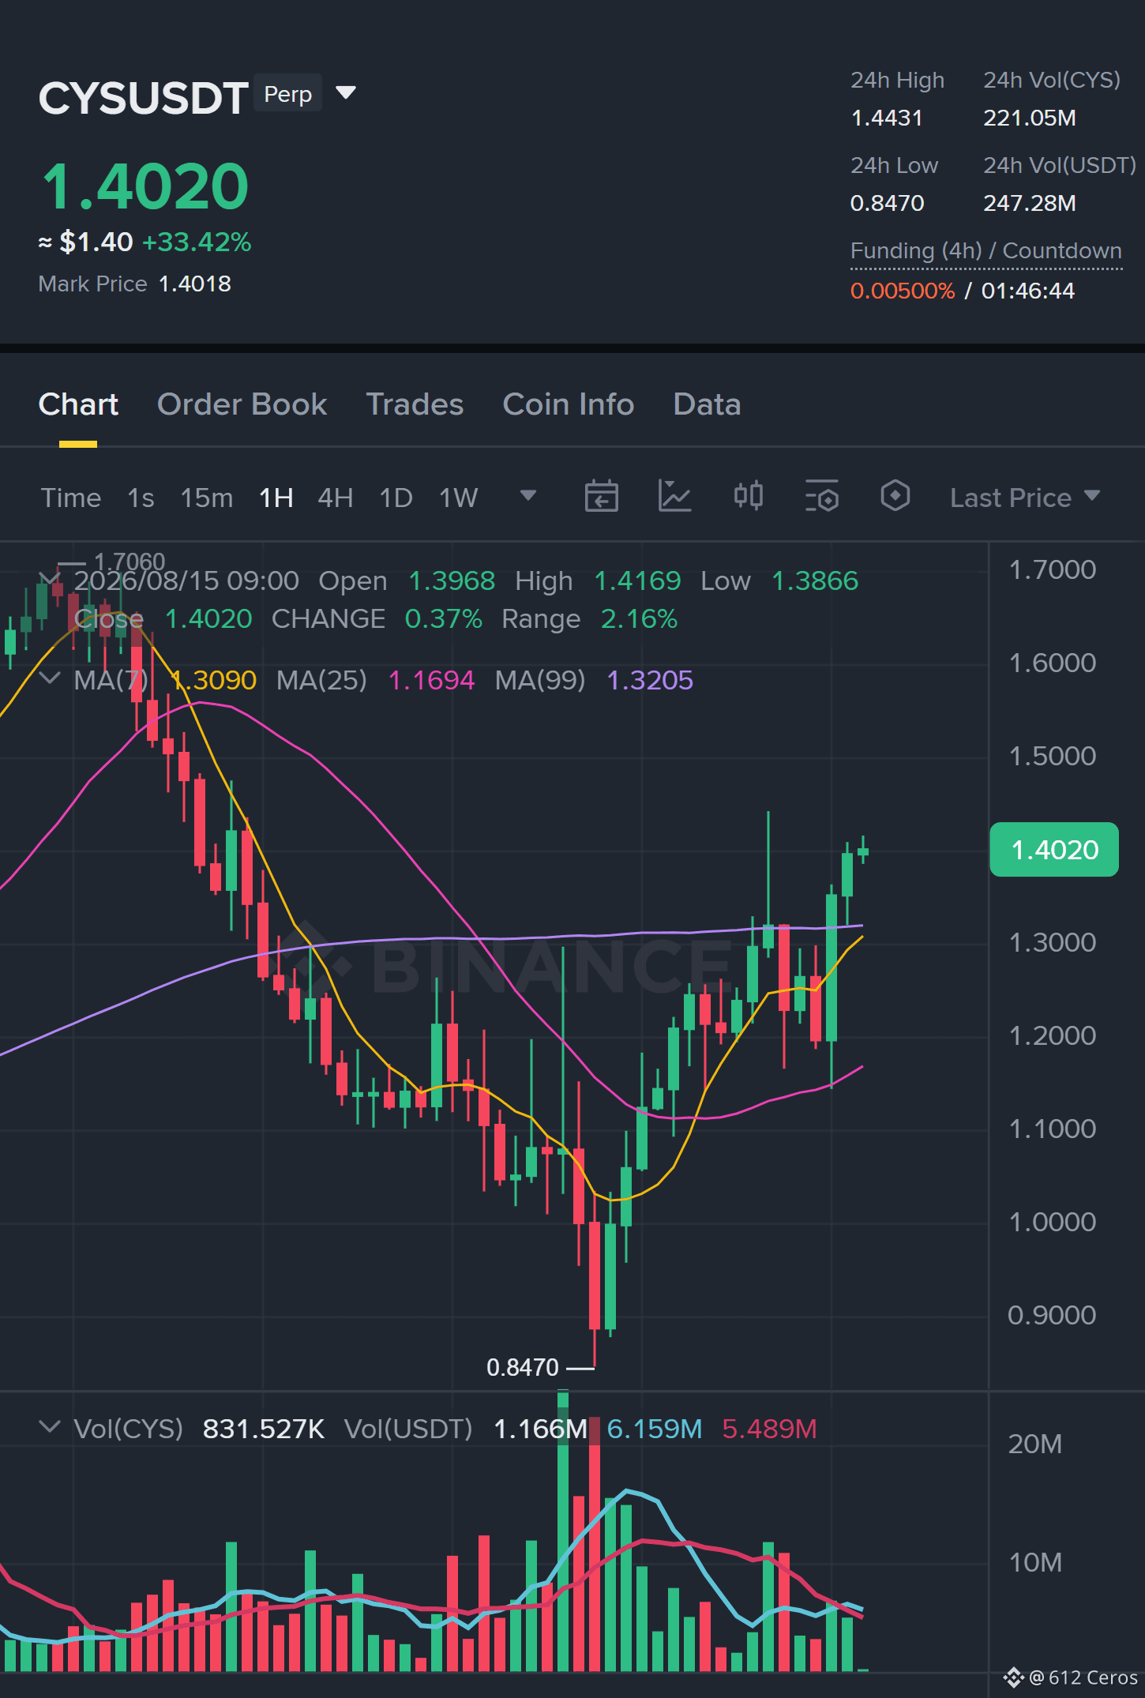Select the 1H interval
The height and width of the screenshot is (1698, 1145).
coord(276,498)
